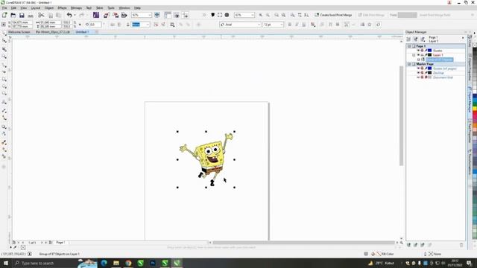
Task: Toggle printable icon of Layer 1
Action: [x=423, y=55]
